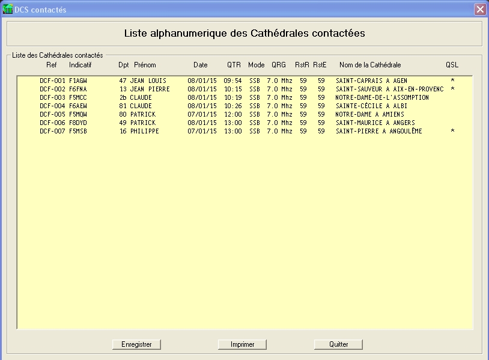Select reference DCF-002
Screen dimensions: 489x360
coord(52,89)
